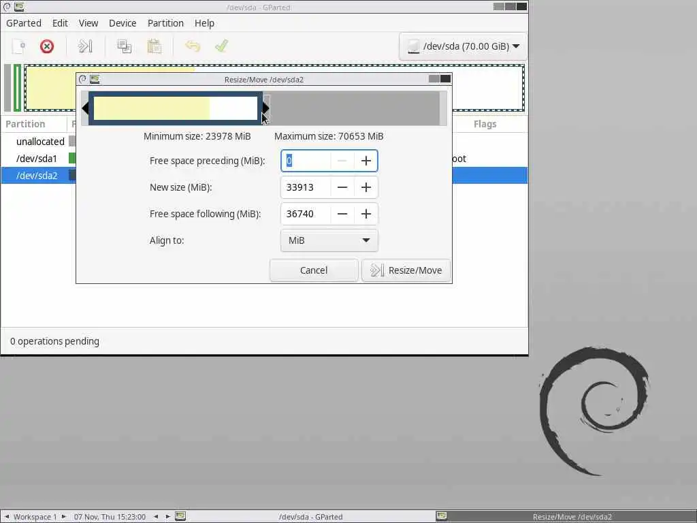This screenshot has height=523, width=697.
Task: Switch to previous workspace with left arrow
Action: click(x=7, y=516)
